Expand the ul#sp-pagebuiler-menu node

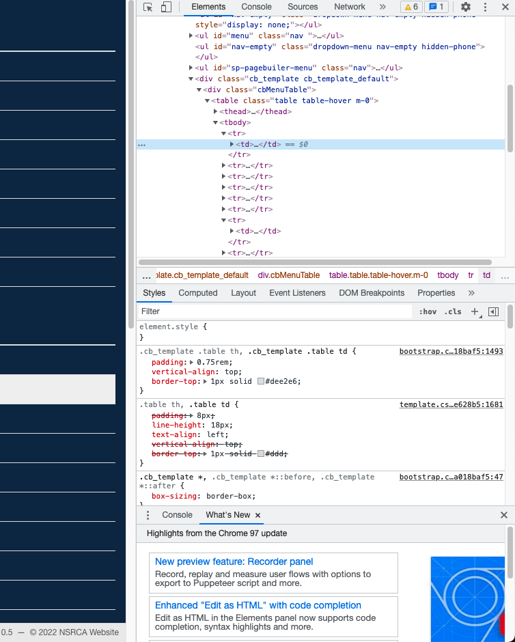[x=191, y=68]
